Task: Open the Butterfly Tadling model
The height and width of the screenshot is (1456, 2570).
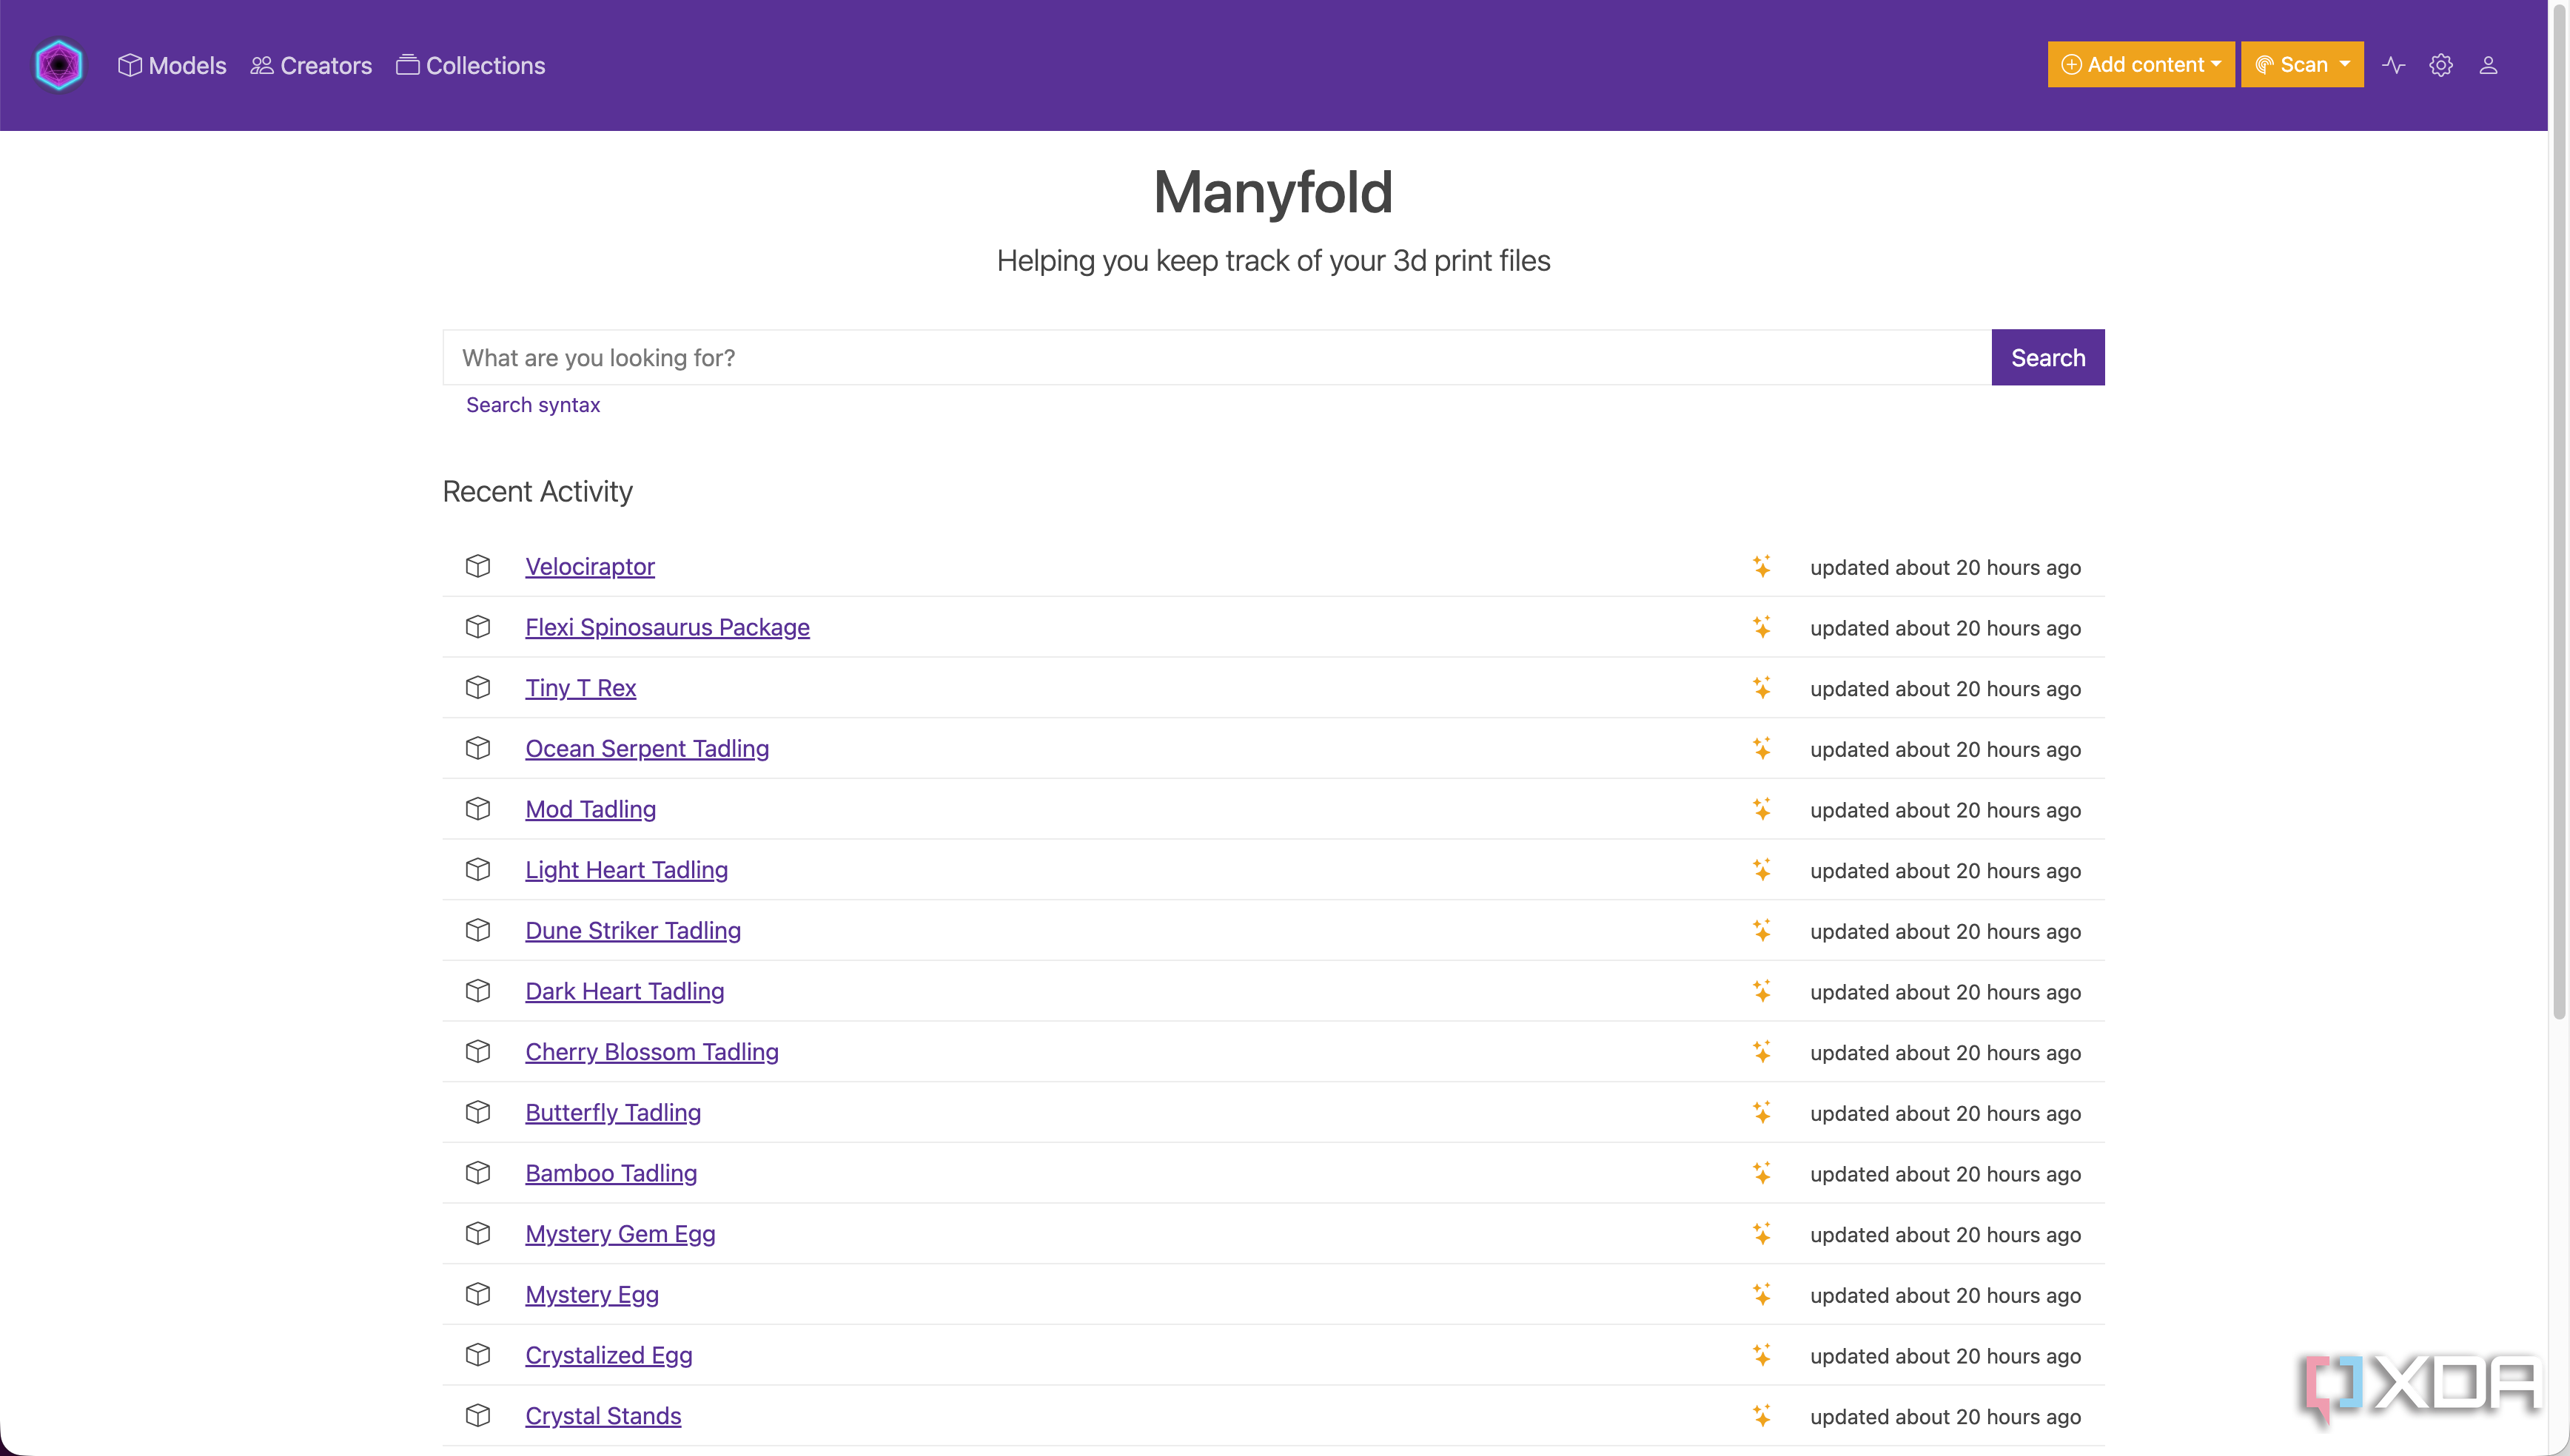Action: click(x=613, y=1113)
